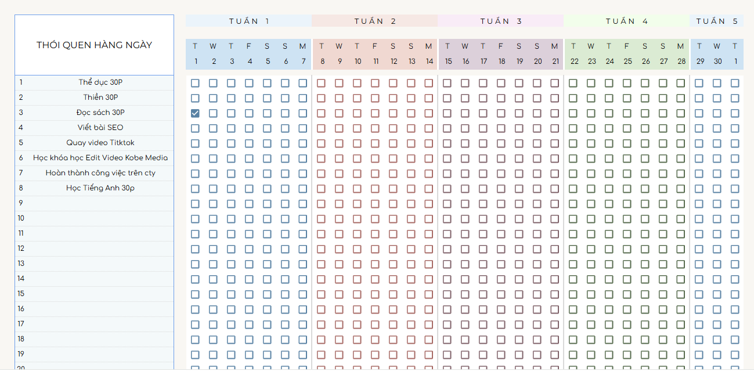Check "Quay video Titktok" for day 22
Screen dimensions: 754x371
click(573, 143)
